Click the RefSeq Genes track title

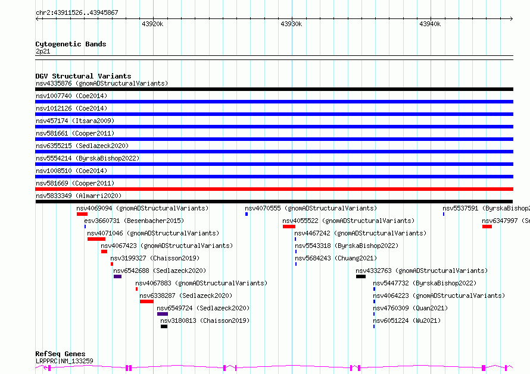(60, 354)
